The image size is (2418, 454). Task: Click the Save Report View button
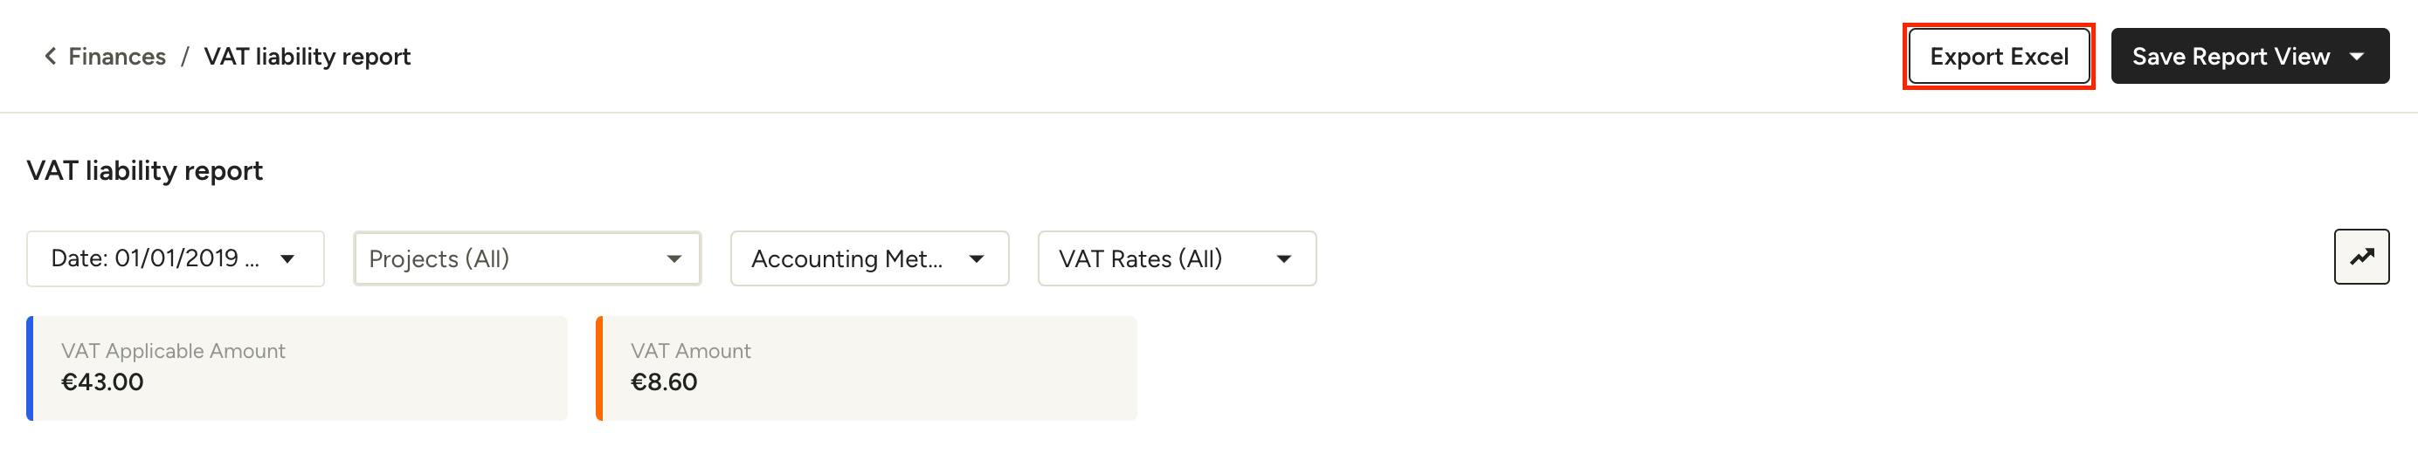(x=2250, y=56)
